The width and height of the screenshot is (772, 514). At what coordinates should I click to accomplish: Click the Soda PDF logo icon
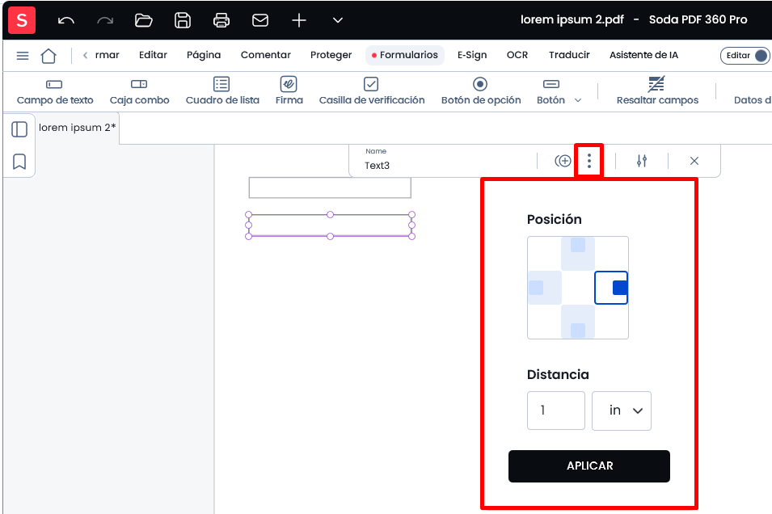click(22, 20)
